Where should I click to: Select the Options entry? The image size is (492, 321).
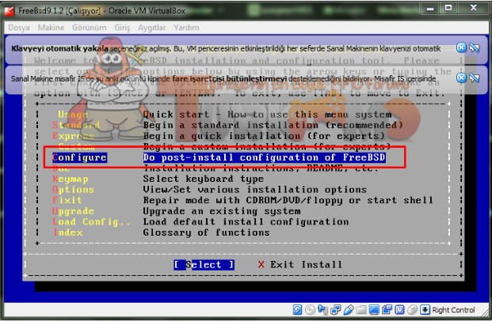pyautogui.click(x=73, y=190)
